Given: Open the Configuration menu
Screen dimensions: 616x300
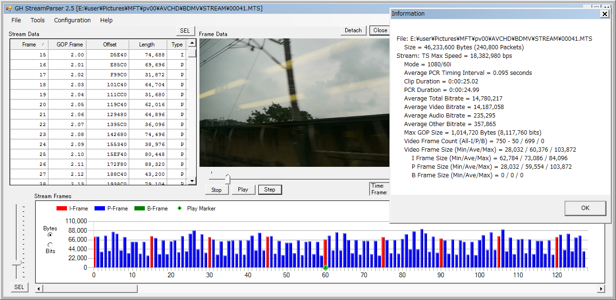Looking at the screenshot, I should [x=72, y=20].
